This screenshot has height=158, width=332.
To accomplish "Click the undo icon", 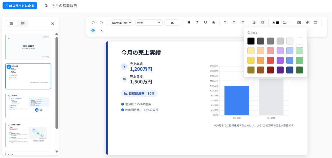I will click(x=93, y=23).
